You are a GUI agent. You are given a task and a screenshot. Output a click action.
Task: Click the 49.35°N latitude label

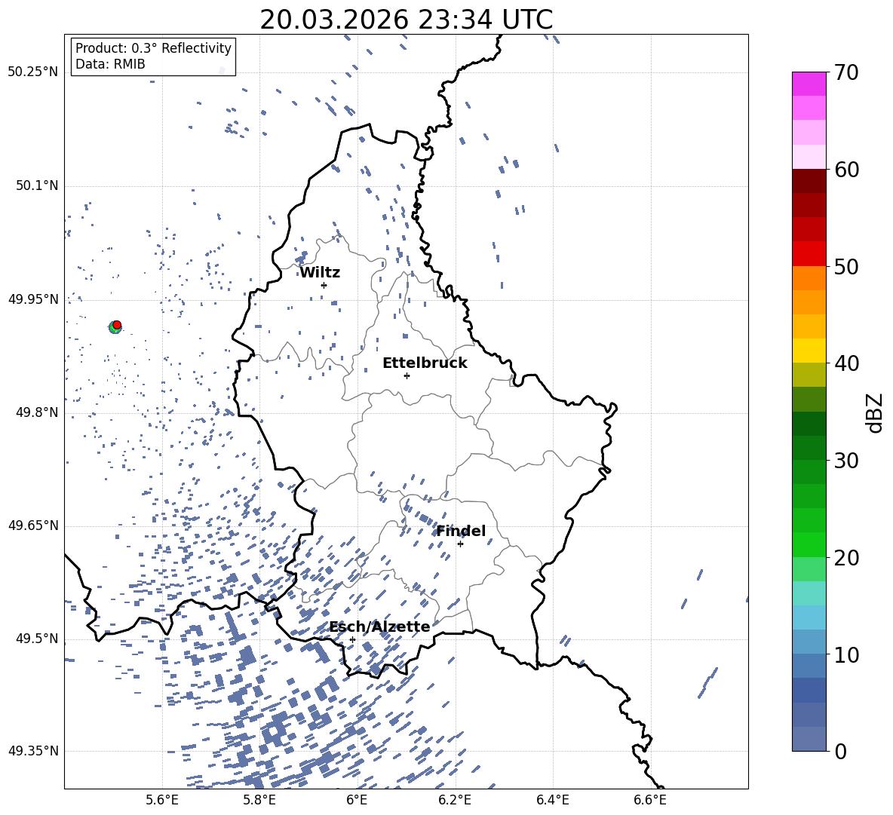(x=33, y=751)
